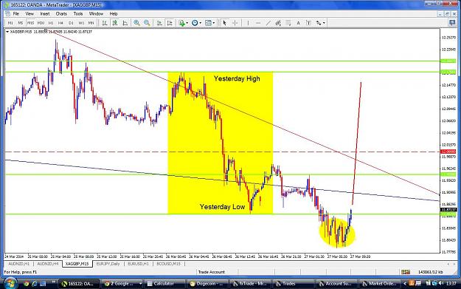Screen dimensions: 461x289
Task: Open fxTrade window from taskbar
Action: [251, 284]
